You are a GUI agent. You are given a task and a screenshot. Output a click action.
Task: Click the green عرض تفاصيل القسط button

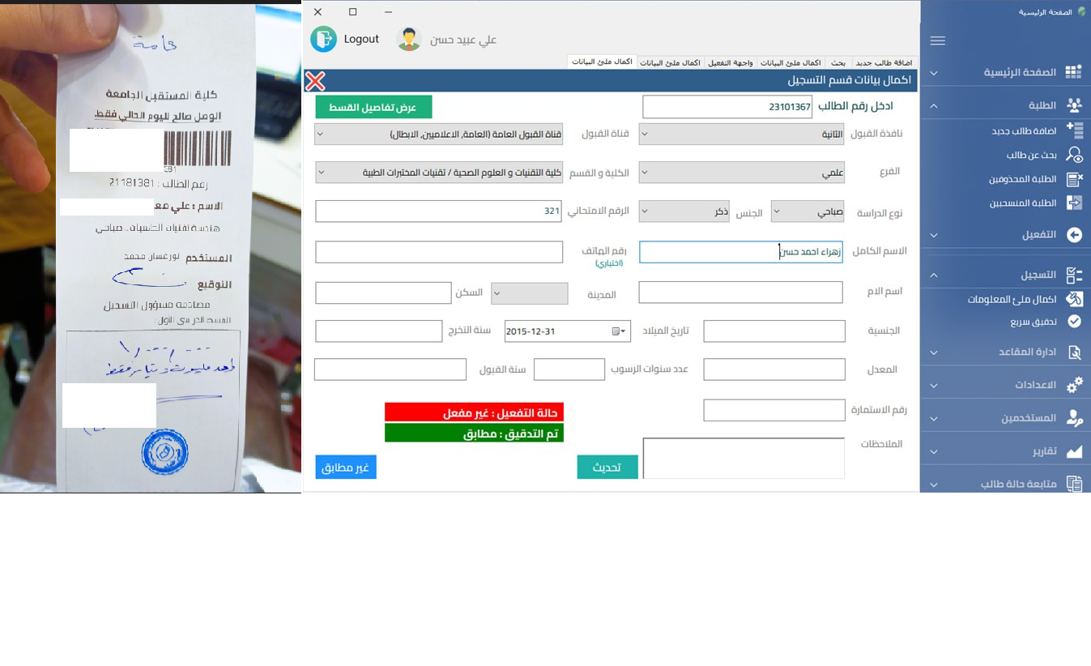pyautogui.click(x=373, y=107)
